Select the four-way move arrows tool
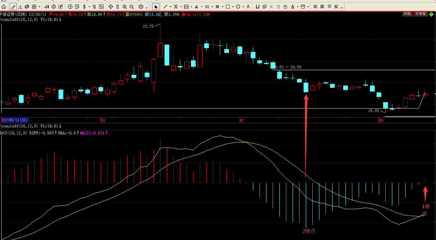Image resolution: width=436 pixels, height=240 pixels. [x=111, y=7]
